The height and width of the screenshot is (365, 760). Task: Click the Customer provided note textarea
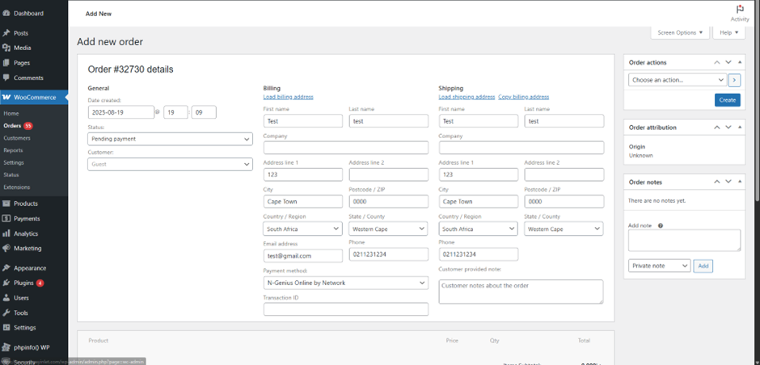tap(521, 292)
